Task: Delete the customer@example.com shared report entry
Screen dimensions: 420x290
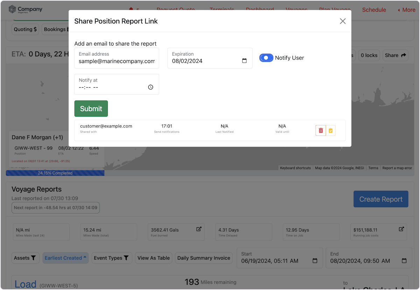Action: tap(321, 130)
